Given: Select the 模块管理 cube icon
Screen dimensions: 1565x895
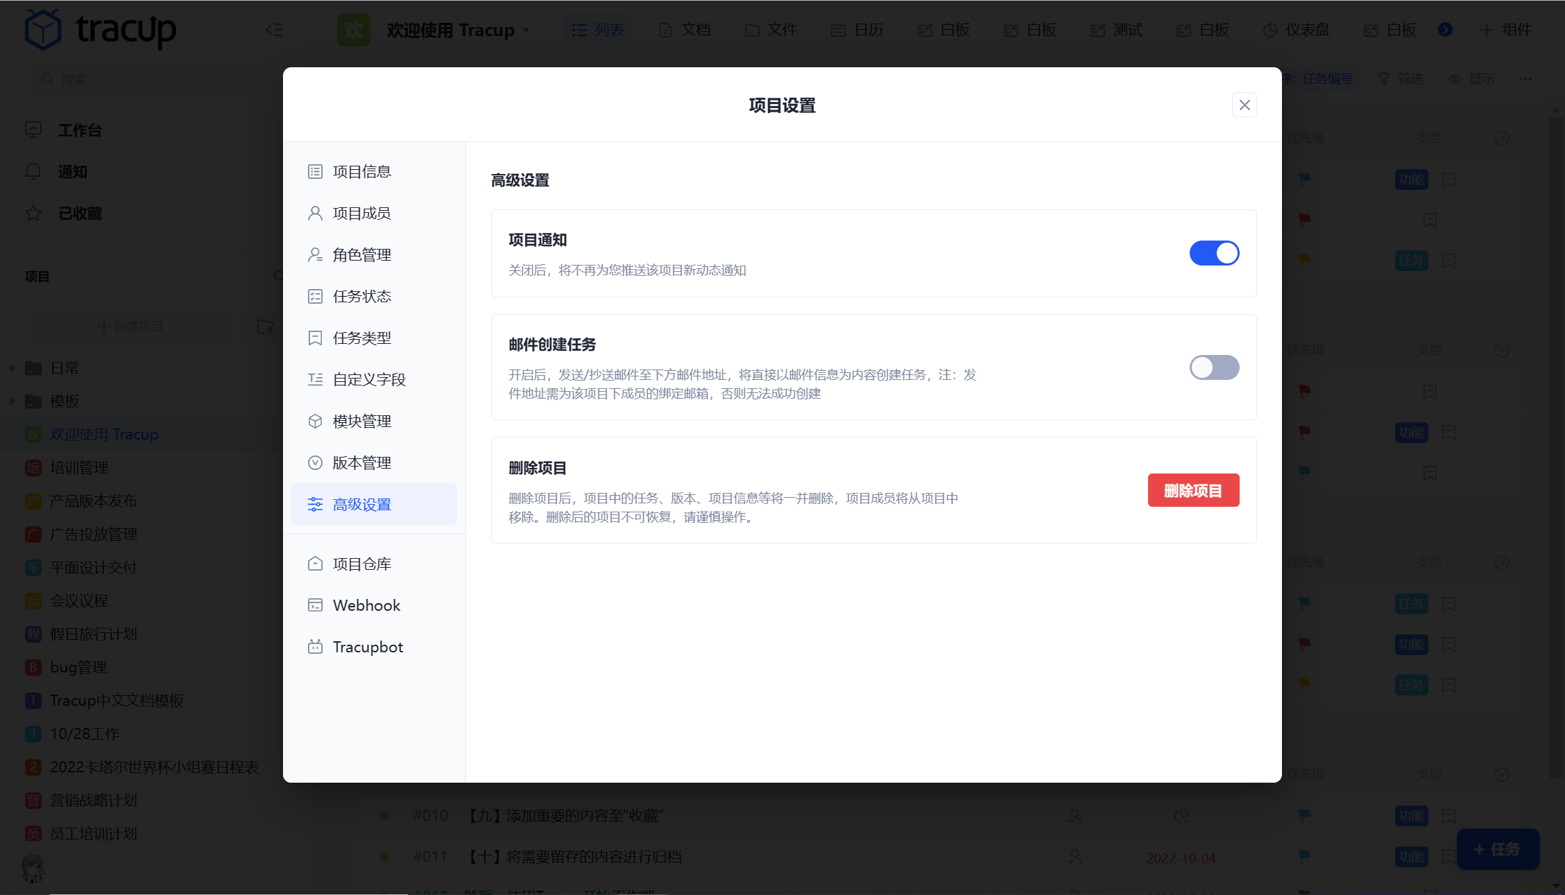Looking at the screenshot, I should (315, 421).
